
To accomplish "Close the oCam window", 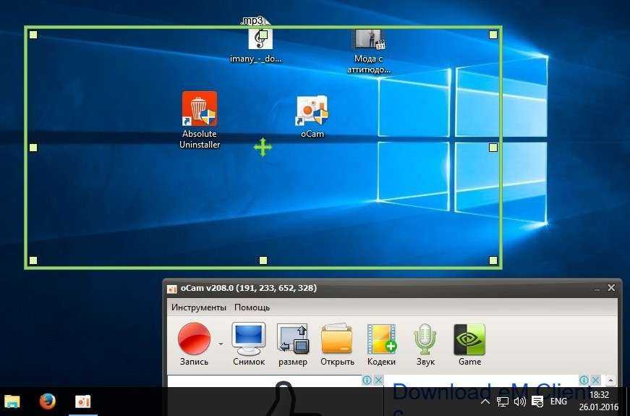I will coord(611,288).
